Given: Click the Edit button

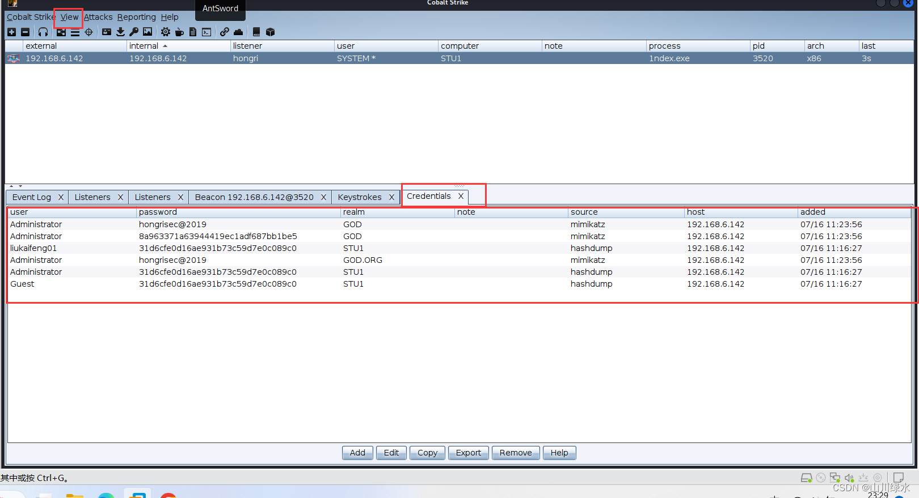Looking at the screenshot, I should point(391,453).
